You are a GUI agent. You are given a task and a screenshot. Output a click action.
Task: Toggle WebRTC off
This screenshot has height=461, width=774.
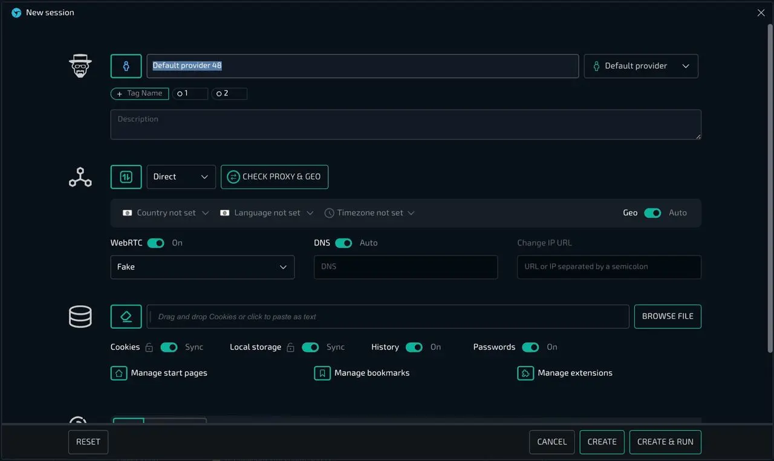(155, 242)
